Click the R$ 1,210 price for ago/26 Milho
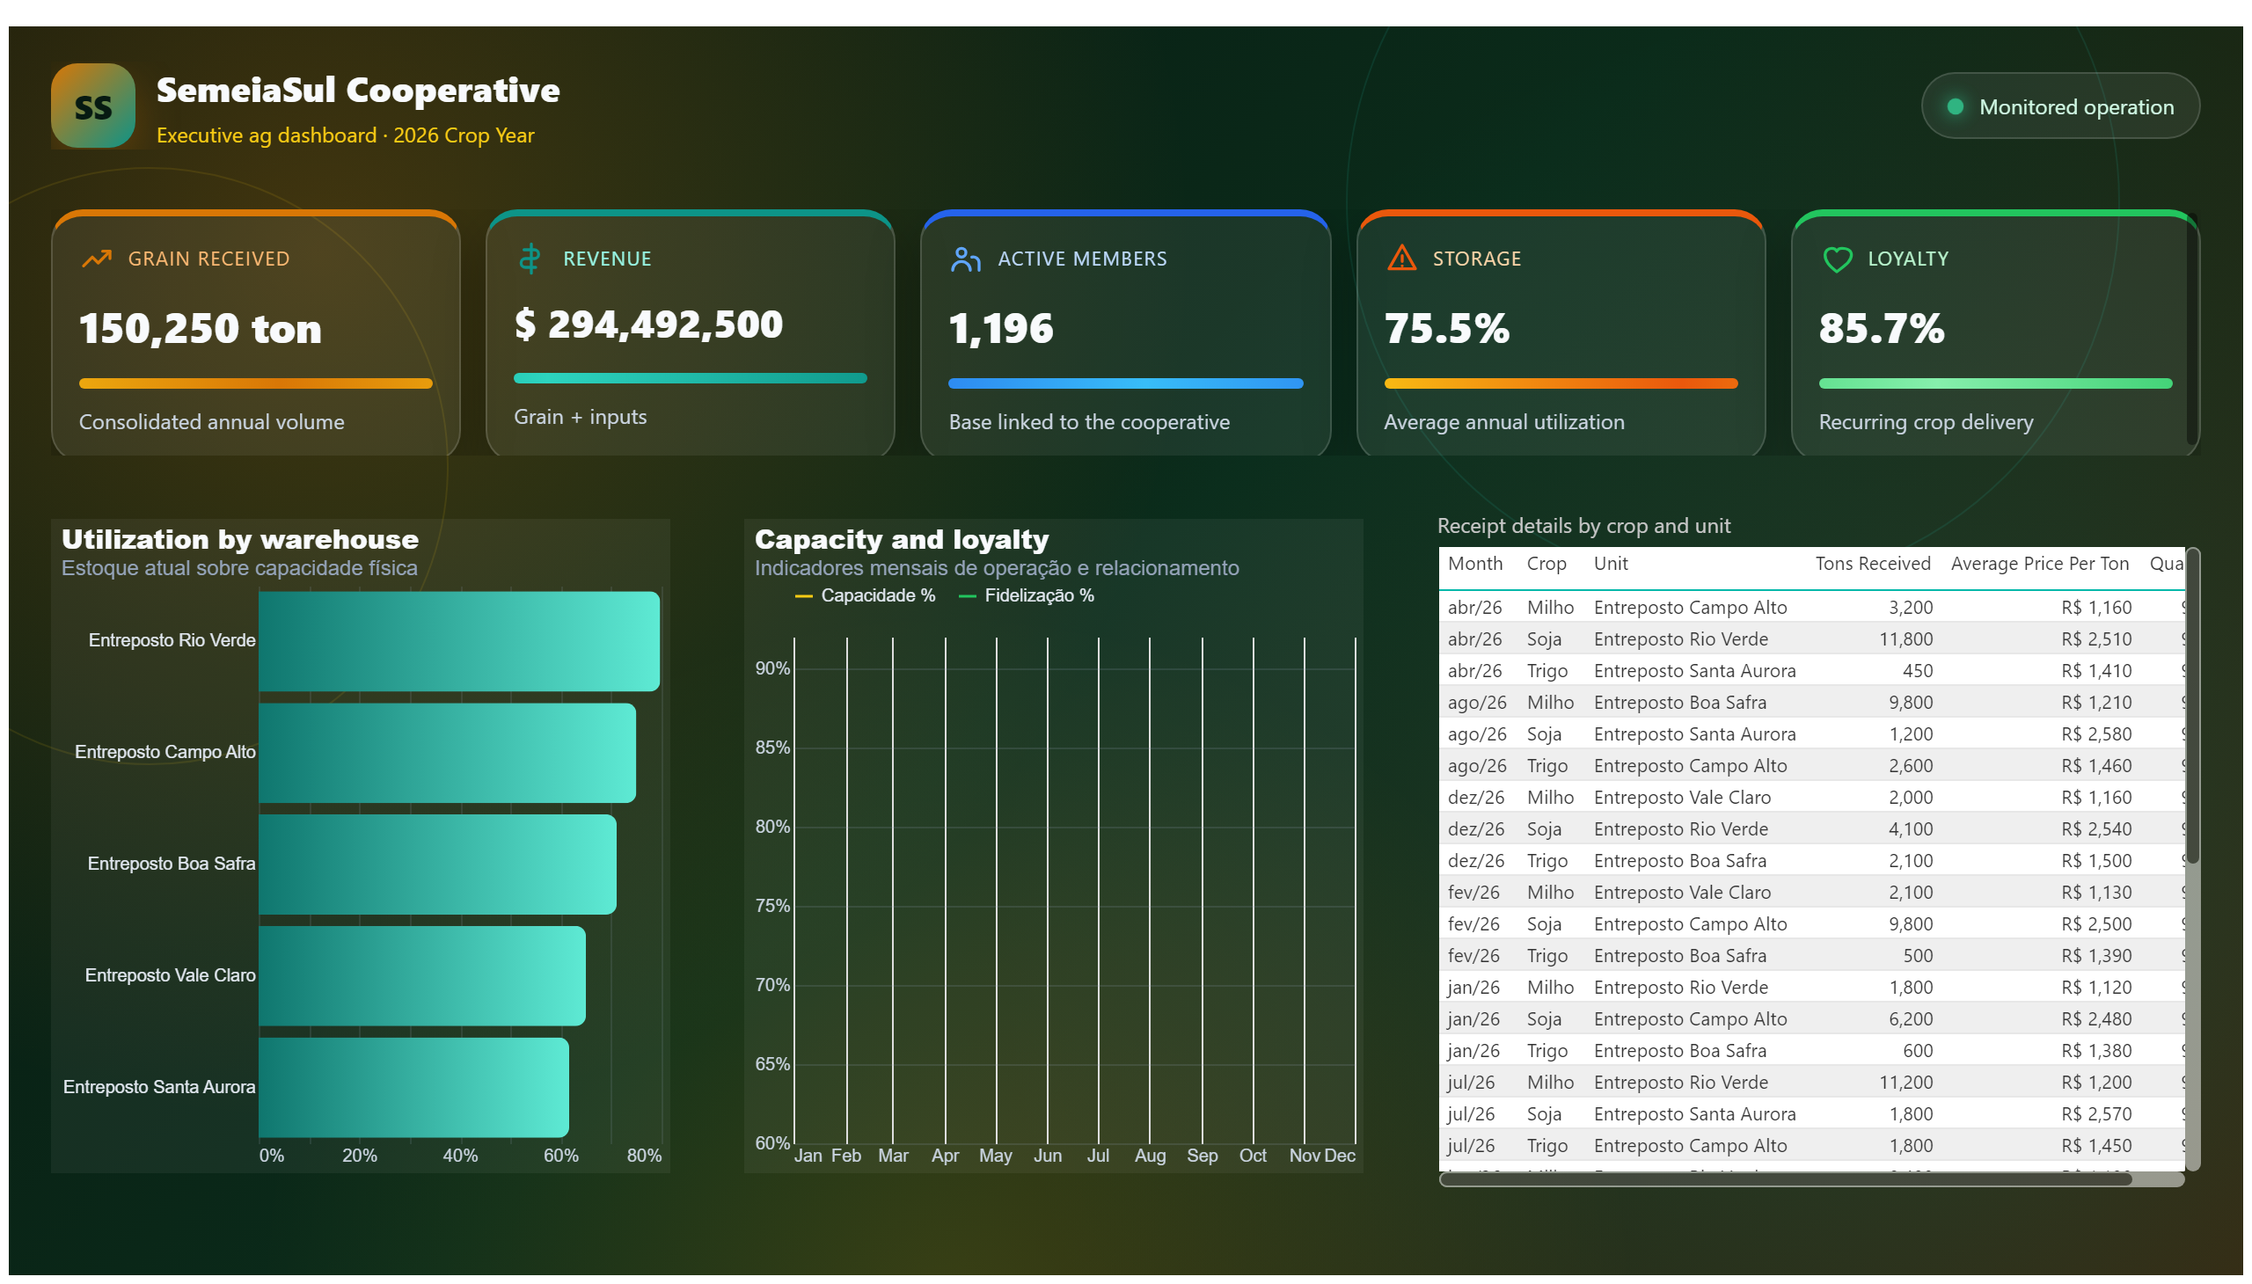The width and height of the screenshot is (2252, 1284). pos(2095,703)
